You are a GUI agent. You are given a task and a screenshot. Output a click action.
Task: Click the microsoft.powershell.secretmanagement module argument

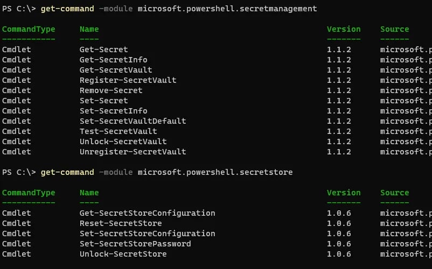coord(227,9)
